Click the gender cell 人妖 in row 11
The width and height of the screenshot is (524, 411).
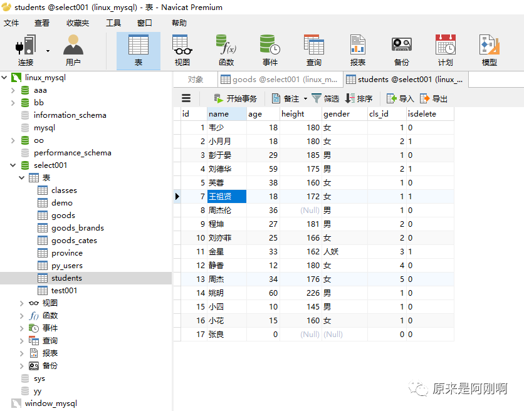click(345, 252)
